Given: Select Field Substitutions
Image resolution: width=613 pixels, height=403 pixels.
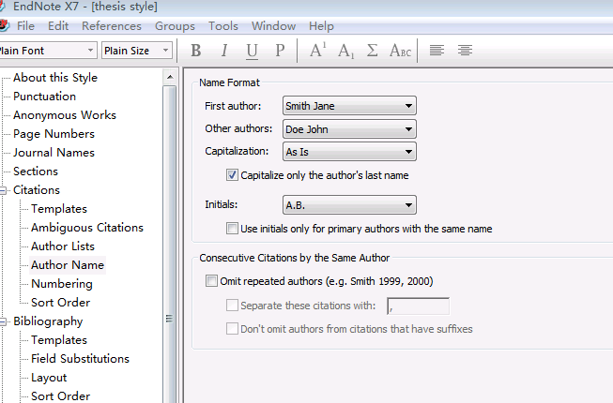Looking at the screenshot, I should click(80, 359).
